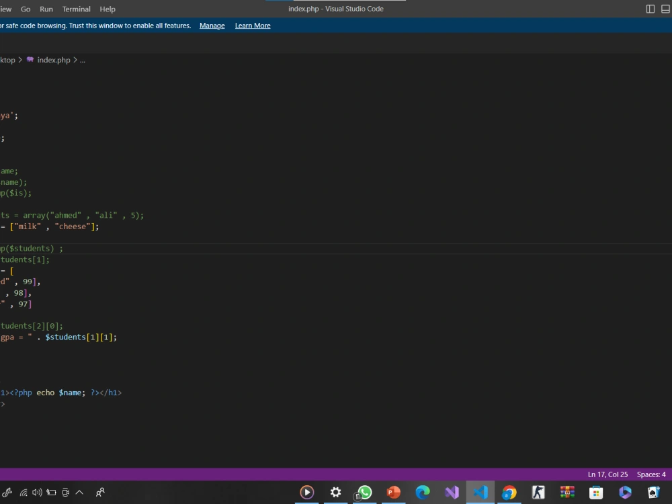The height and width of the screenshot is (504, 672).
Task: Open WhatsApp from the taskbar
Action: click(364, 493)
